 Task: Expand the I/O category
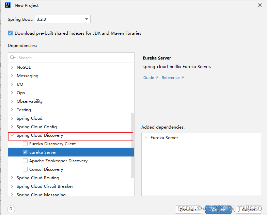[x=12, y=84]
